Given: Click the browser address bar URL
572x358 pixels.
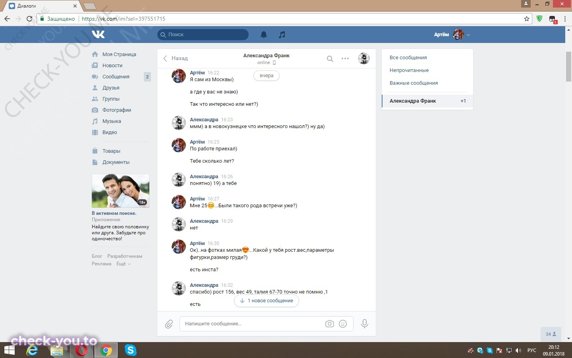Looking at the screenshot, I should tap(124, 19).
